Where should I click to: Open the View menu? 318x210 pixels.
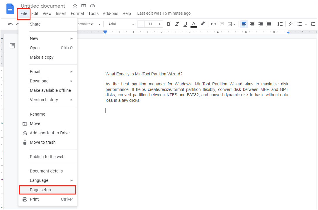pyautogui.click(x=47, y=13)
